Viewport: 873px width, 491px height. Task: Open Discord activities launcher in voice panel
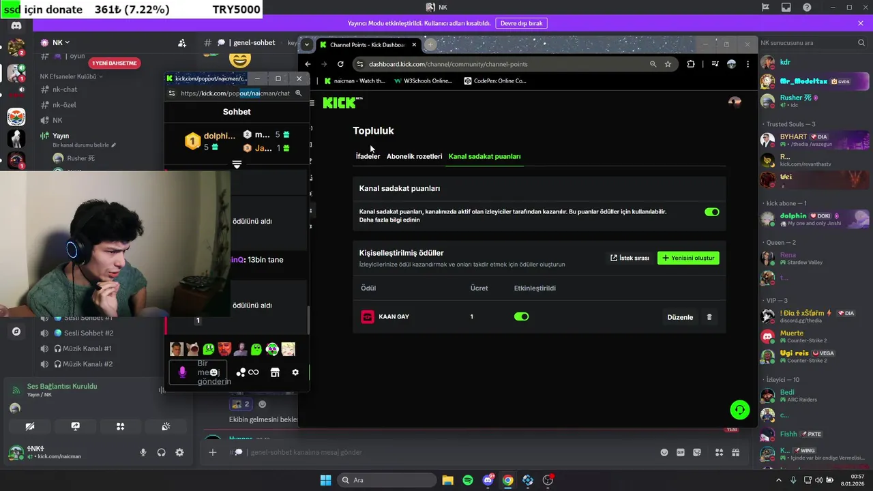(x=120, y=426)
